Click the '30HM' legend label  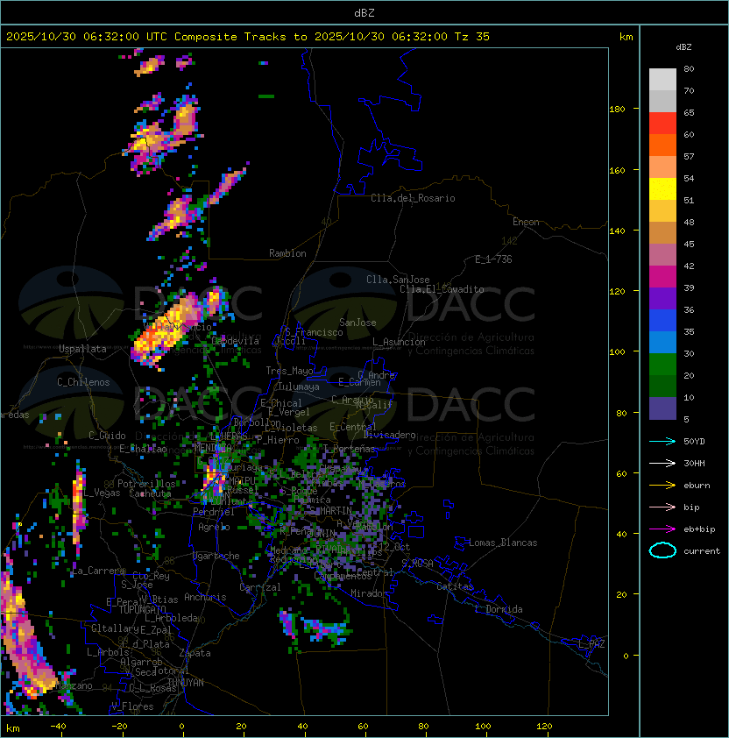click(x=694, y=463)
